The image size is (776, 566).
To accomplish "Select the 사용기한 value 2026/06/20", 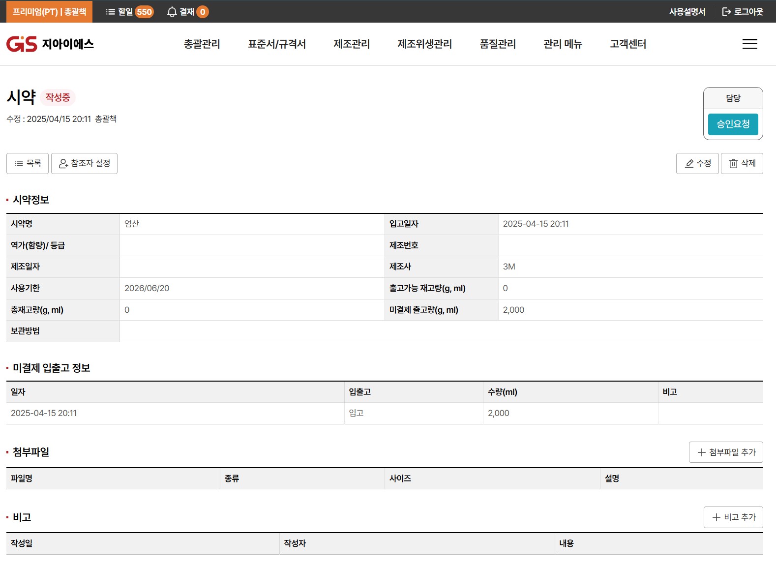I will tap(147, 288).
